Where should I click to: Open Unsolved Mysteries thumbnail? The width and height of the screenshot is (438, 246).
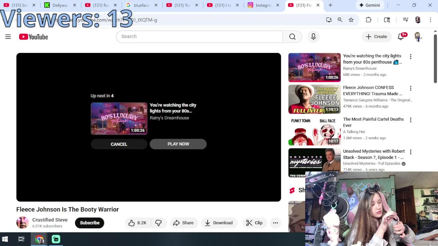point(314,163)
